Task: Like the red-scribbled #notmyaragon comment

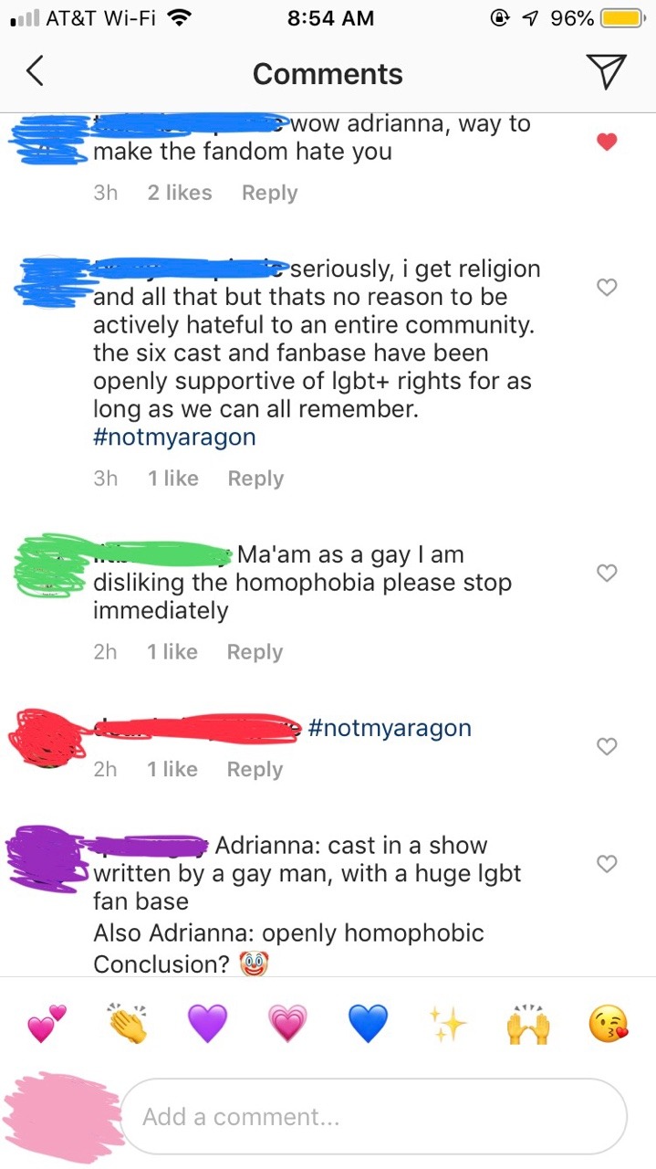Action: 607,746
